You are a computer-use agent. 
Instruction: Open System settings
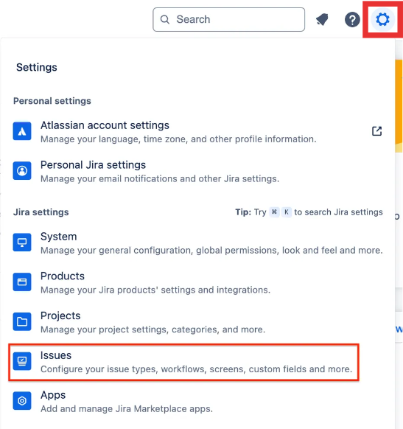point(197,243)
